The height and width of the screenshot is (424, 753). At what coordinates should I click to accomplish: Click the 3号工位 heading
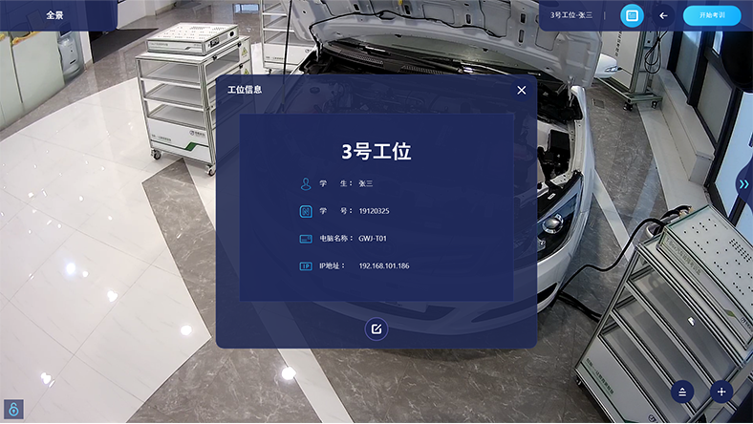(376, 151)
